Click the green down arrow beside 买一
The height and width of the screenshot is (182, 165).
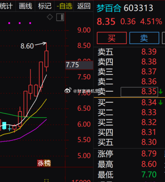[x=161, y=103]
